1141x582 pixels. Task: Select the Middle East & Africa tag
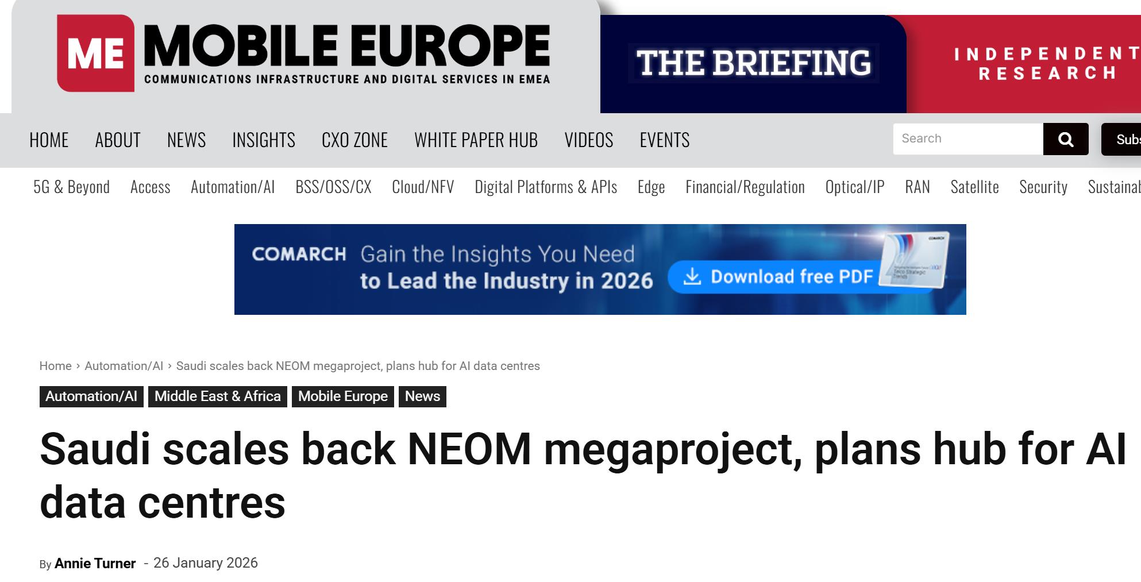(x=217, y=396)
